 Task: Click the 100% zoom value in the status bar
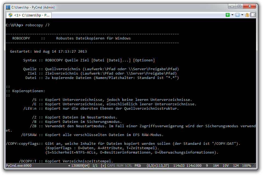click(247, 166)
